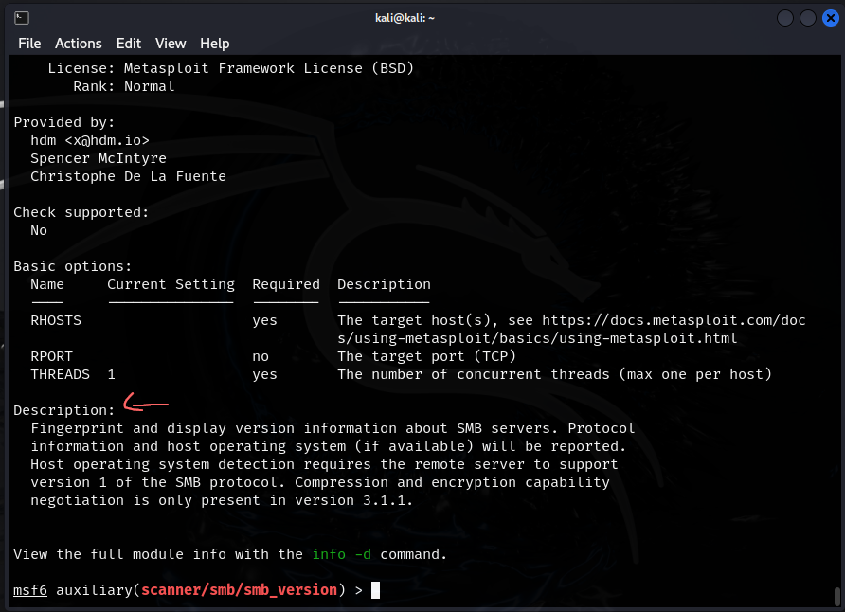Click the terminal icon in title bar
The height and width of the screenshot is (612, 845).
pyautogui.click(x=22, y=18)
